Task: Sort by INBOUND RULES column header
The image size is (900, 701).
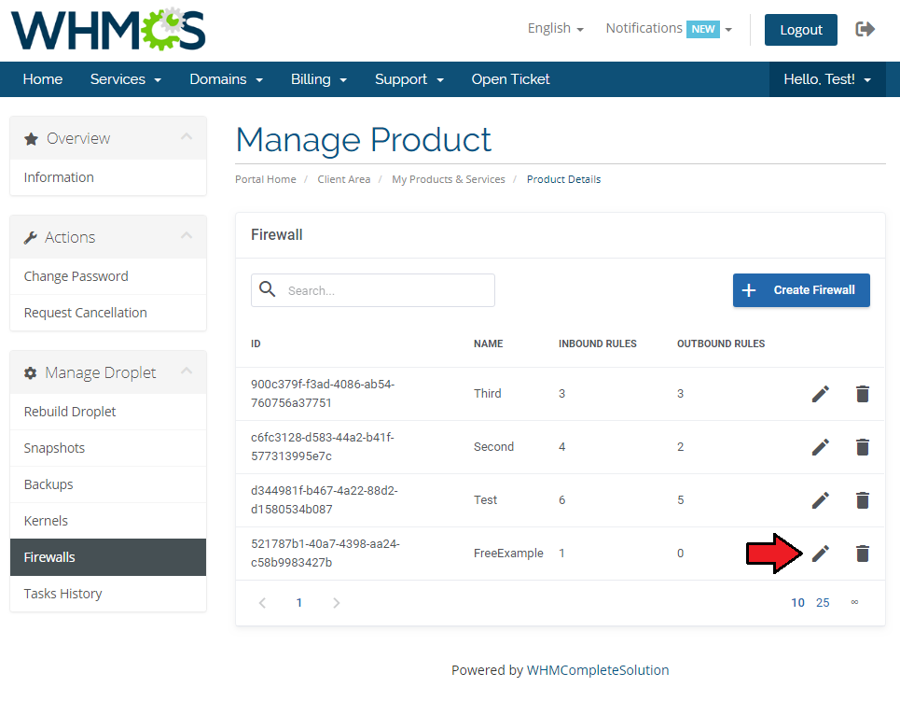Action: pyautogui.click(x=598, y=343)
